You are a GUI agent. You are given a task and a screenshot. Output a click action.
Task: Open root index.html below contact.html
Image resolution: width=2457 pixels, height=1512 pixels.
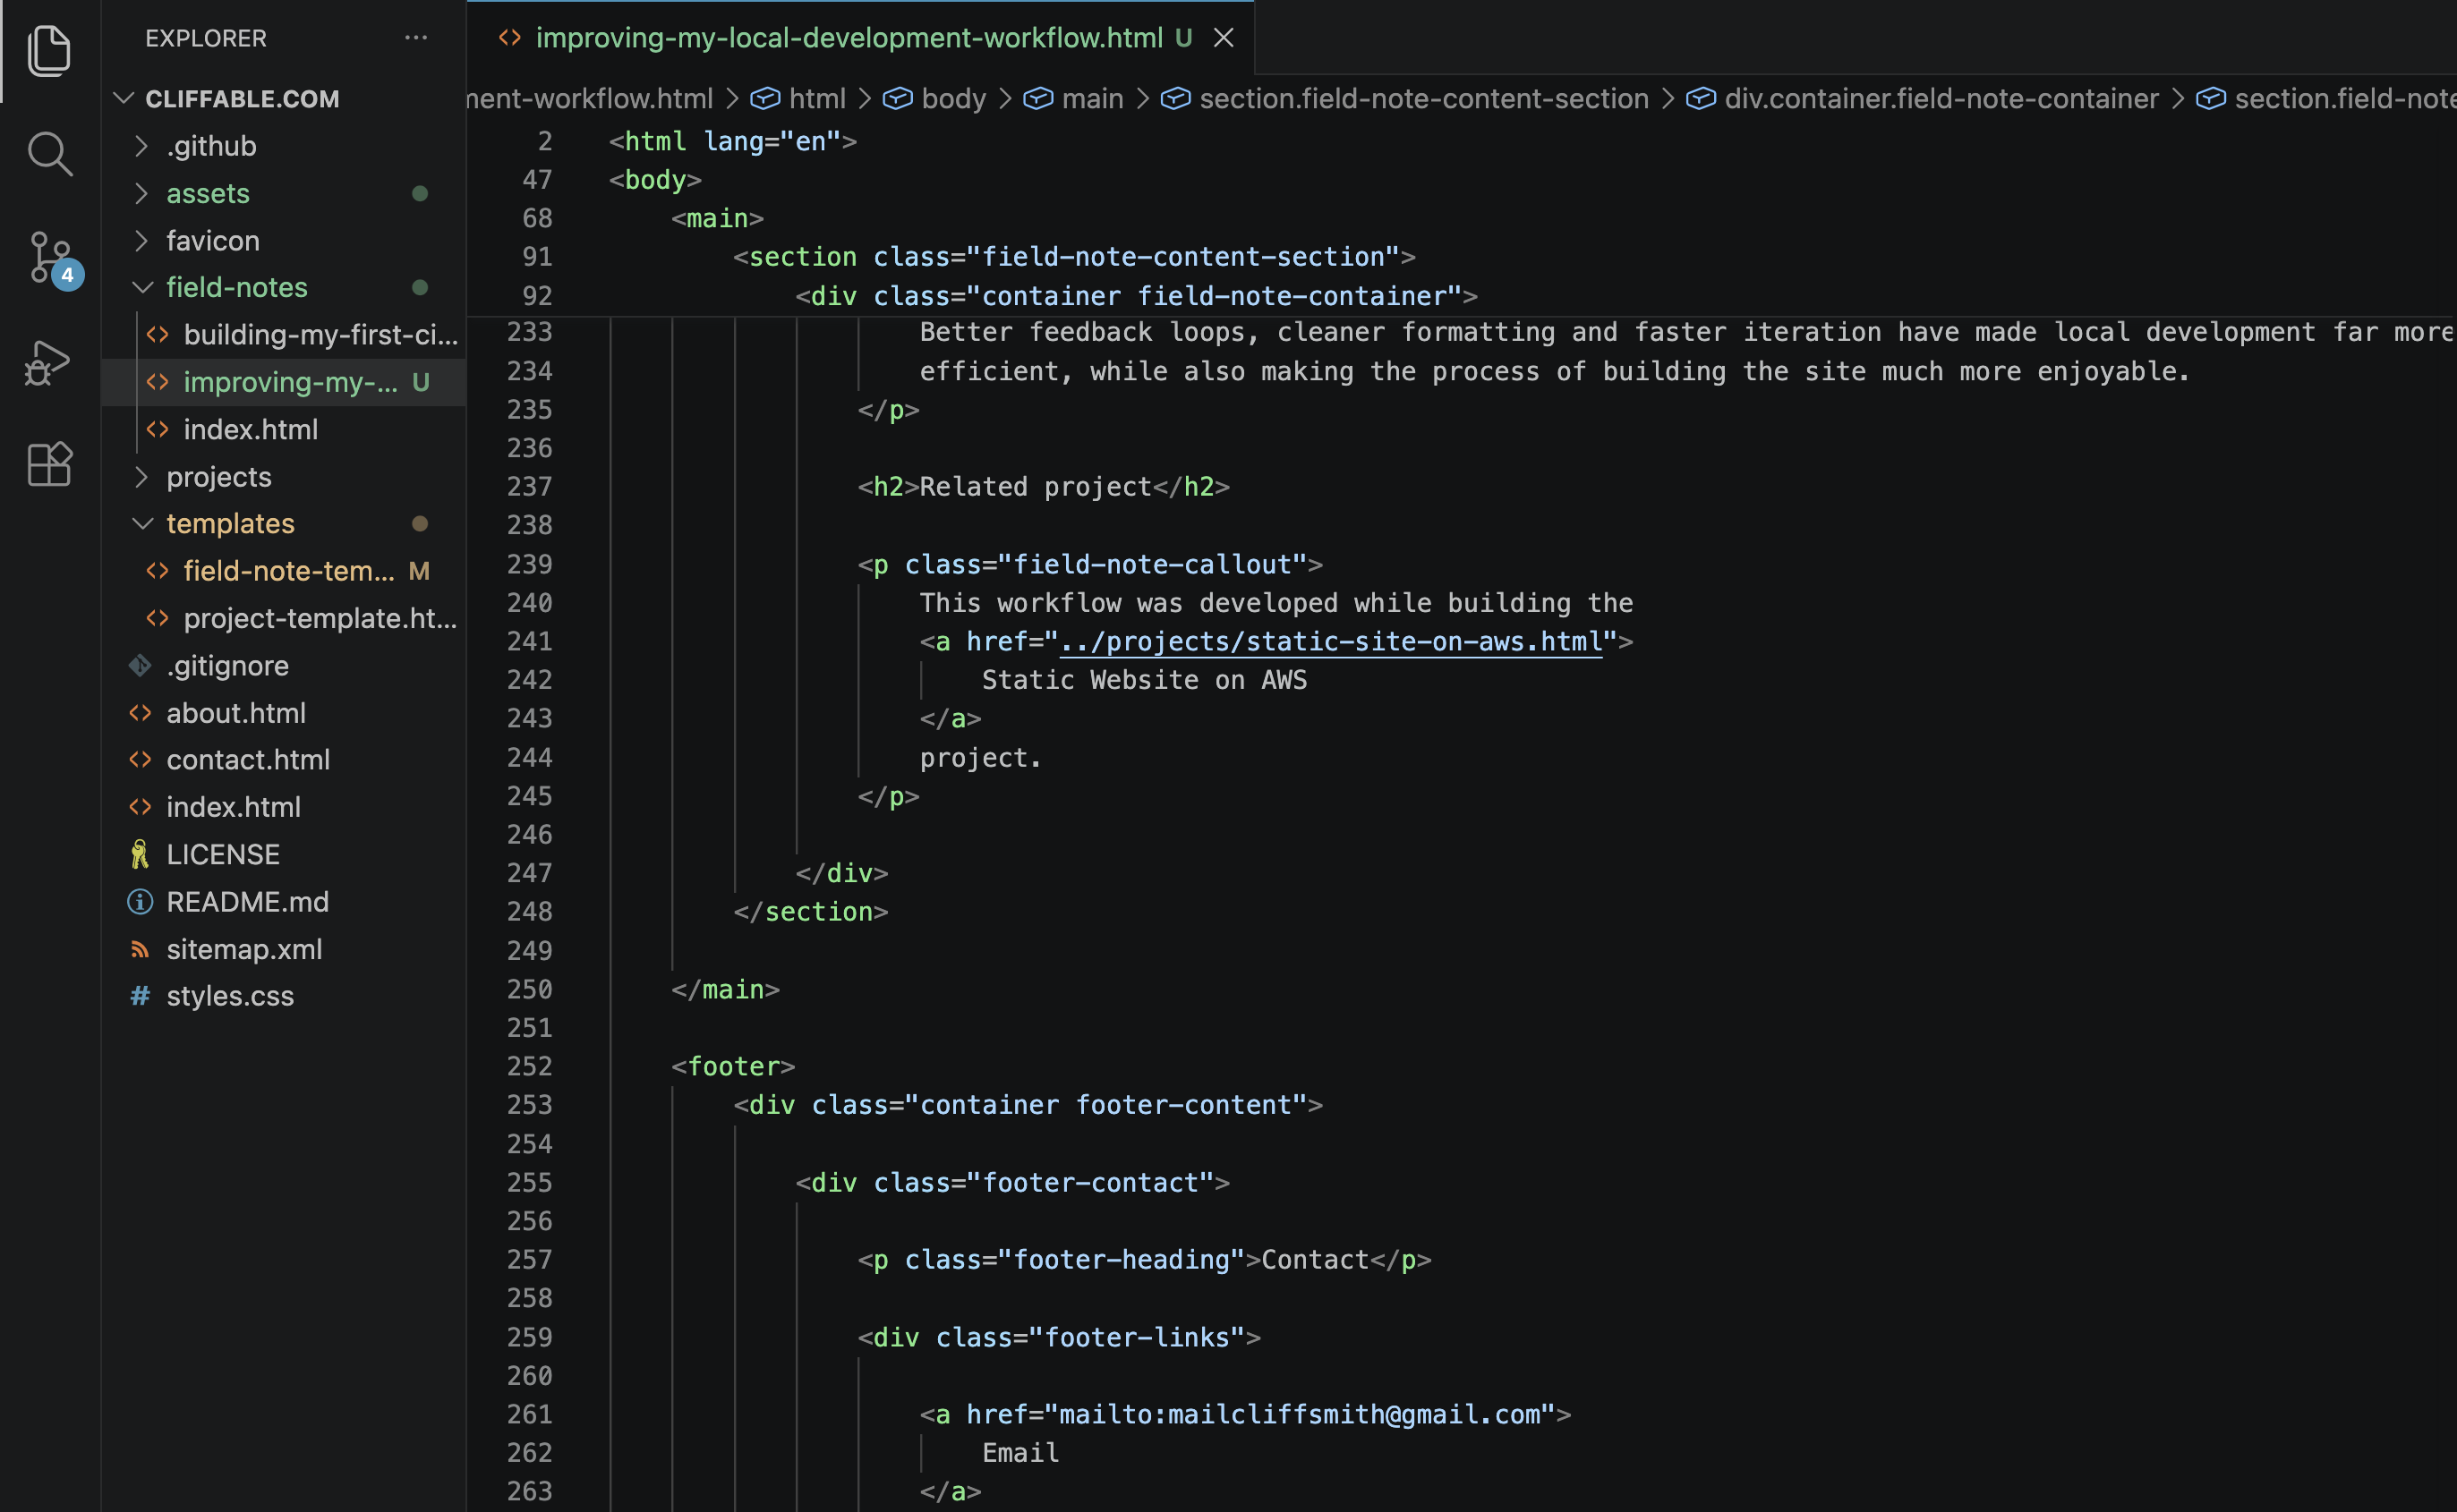click(x=284, y=807)
